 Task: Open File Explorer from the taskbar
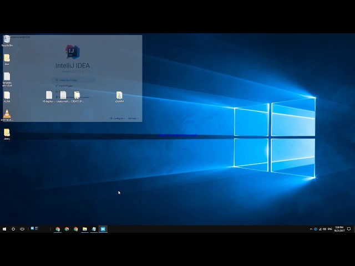[85, 229]
